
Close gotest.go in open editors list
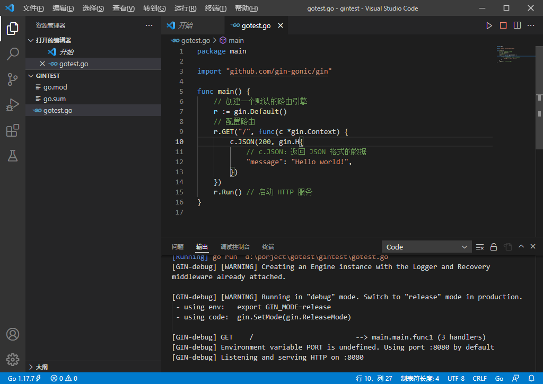tap(42, 64)
